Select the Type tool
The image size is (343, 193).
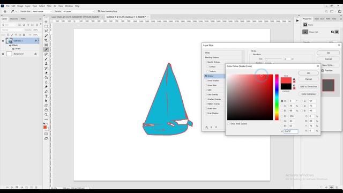click(x=46, y=96)
